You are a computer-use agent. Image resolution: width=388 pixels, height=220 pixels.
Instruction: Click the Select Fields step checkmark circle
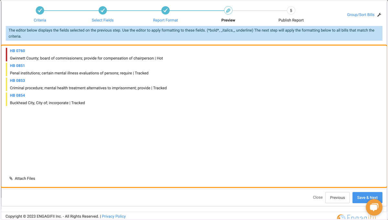(102, 10)
